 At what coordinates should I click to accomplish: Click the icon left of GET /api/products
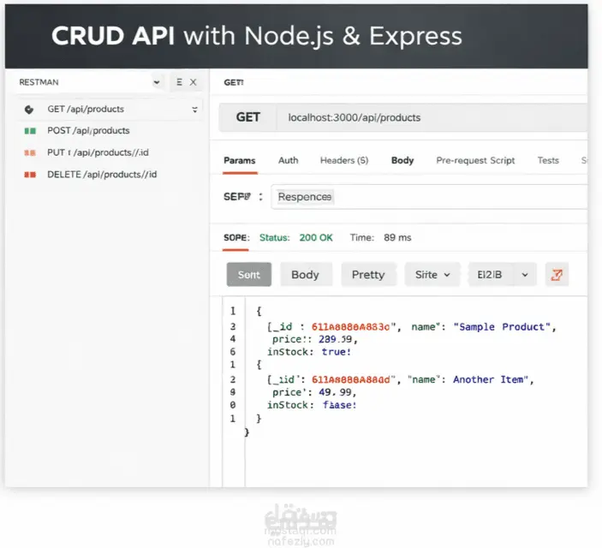29,110
